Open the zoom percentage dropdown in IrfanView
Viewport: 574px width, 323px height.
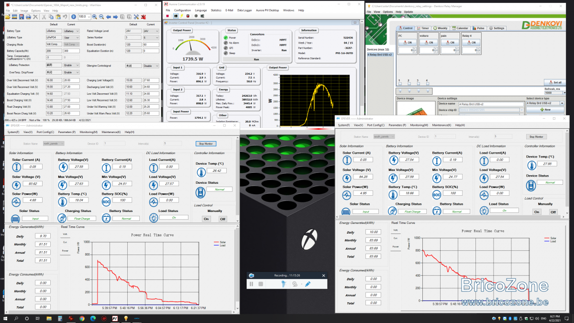coord(88,17)
